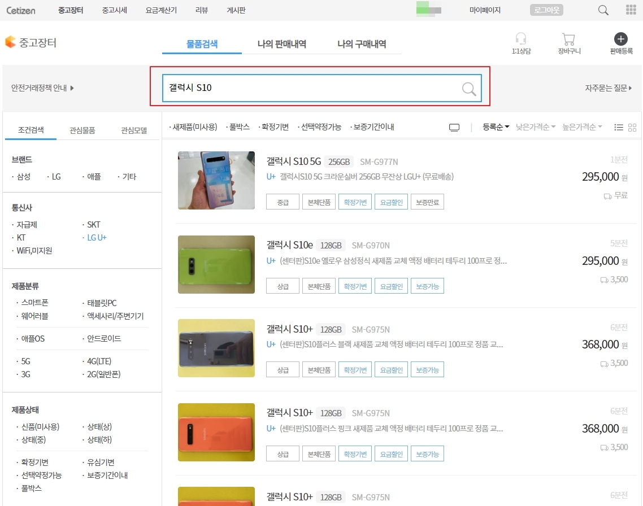Switch to list view icon
The width and height of the screenshot is (643, 506).
click(x=618, y=128)
